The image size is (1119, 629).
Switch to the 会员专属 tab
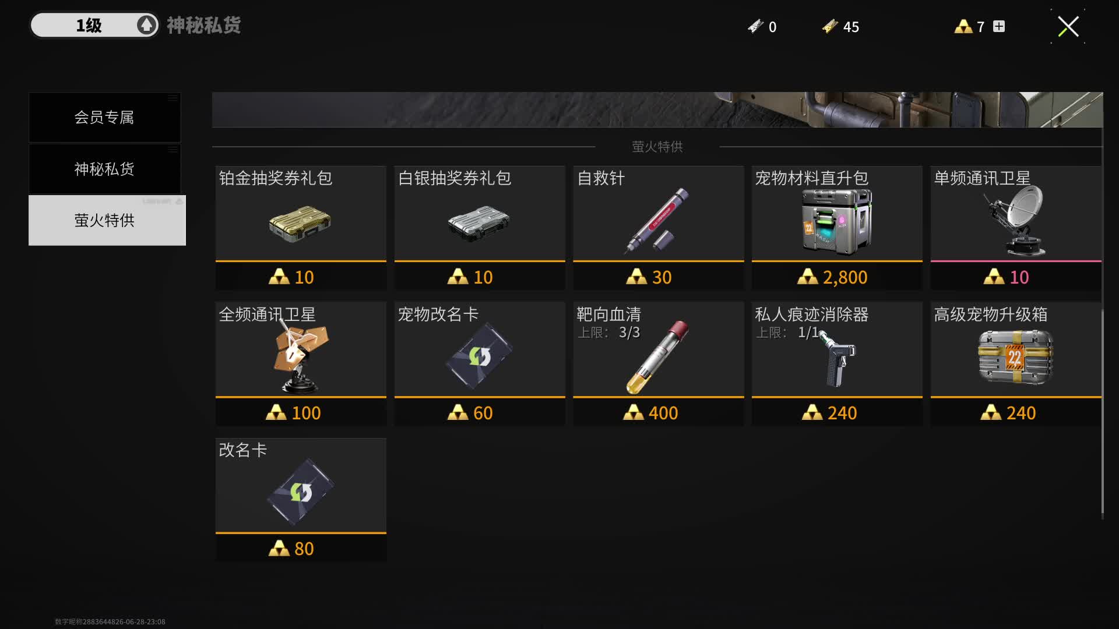[105, 117]
